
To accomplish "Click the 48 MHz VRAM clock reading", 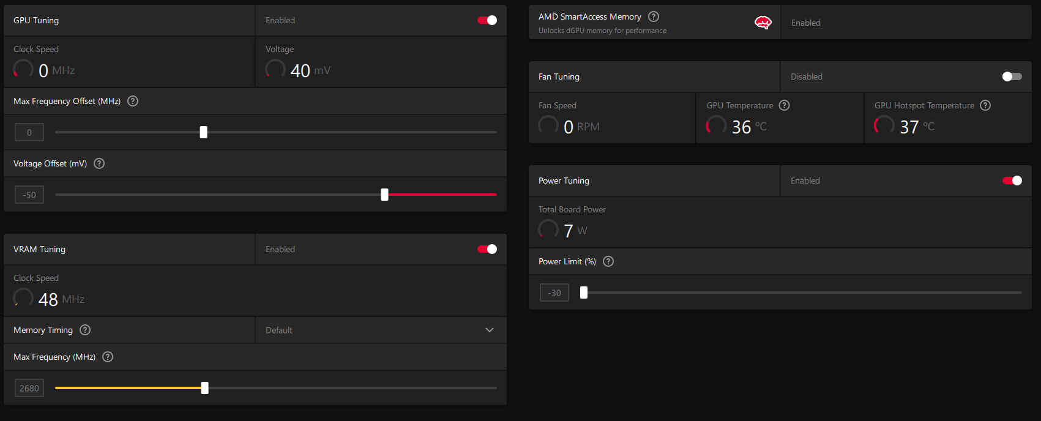I will 61,299.
